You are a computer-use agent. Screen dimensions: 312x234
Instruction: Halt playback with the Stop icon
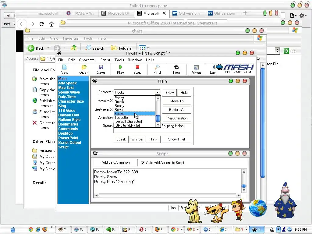[x=137, y=69]
